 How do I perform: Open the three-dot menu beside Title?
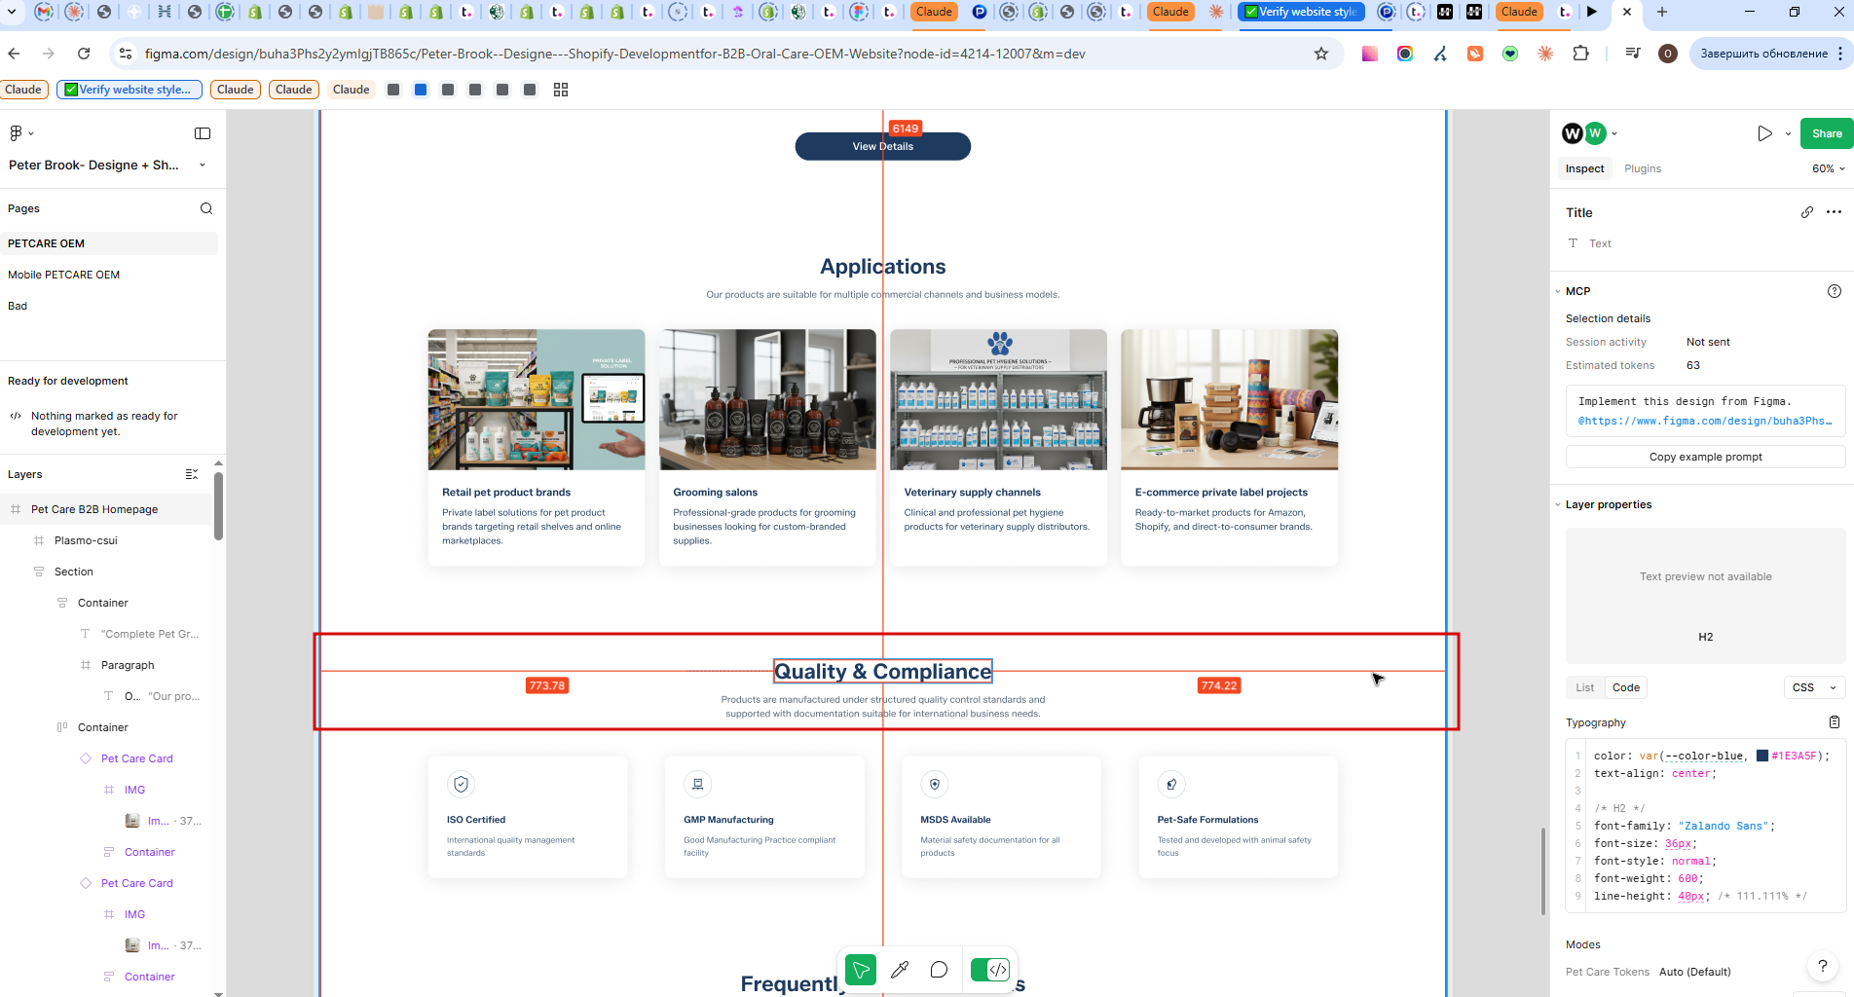1835,212
